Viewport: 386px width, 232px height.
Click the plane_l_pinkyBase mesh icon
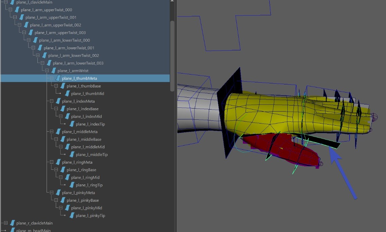[63, 200]
